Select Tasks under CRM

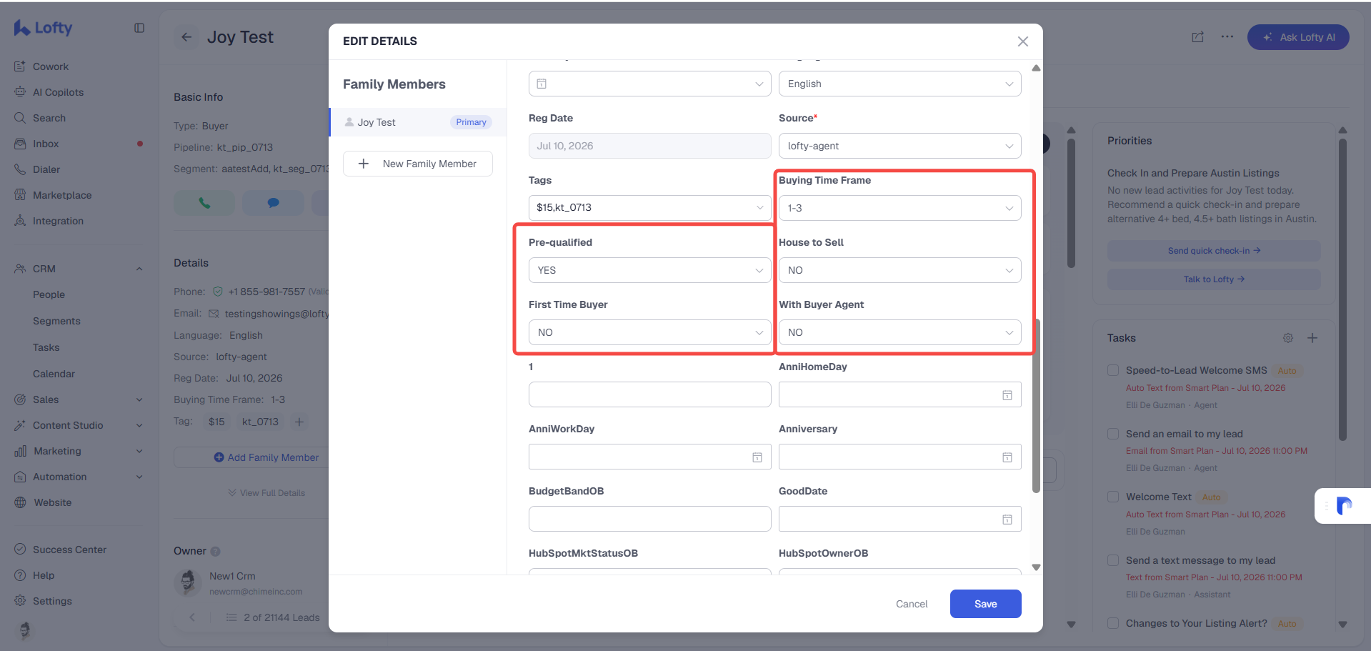tap(46, 347)
